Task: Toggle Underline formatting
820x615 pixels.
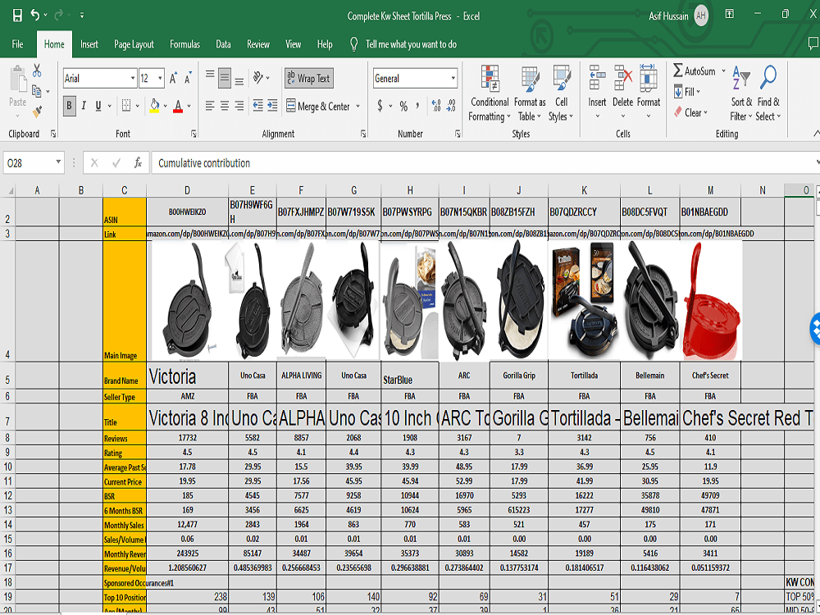Action: [x=98, y=106]
